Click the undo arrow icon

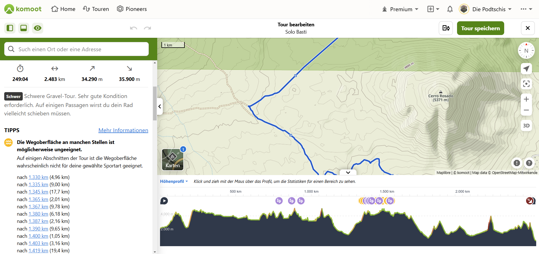(x=134, y=28)
